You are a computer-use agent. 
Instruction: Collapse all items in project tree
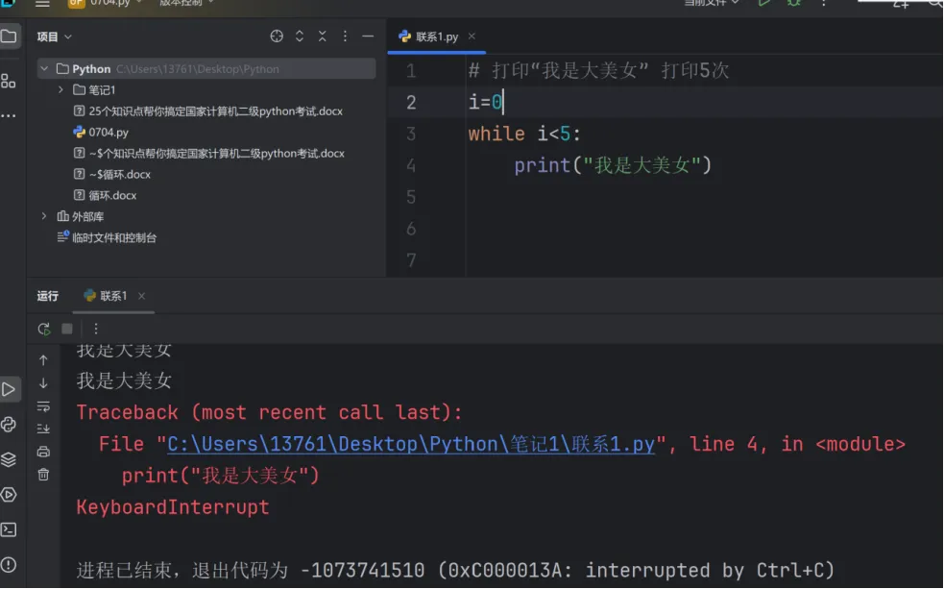322,37
